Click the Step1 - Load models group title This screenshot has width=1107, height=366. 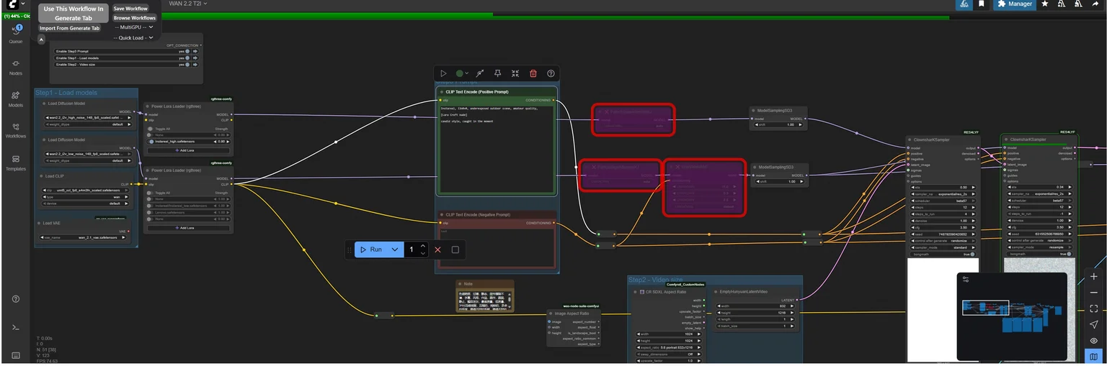tap(66, 93)
